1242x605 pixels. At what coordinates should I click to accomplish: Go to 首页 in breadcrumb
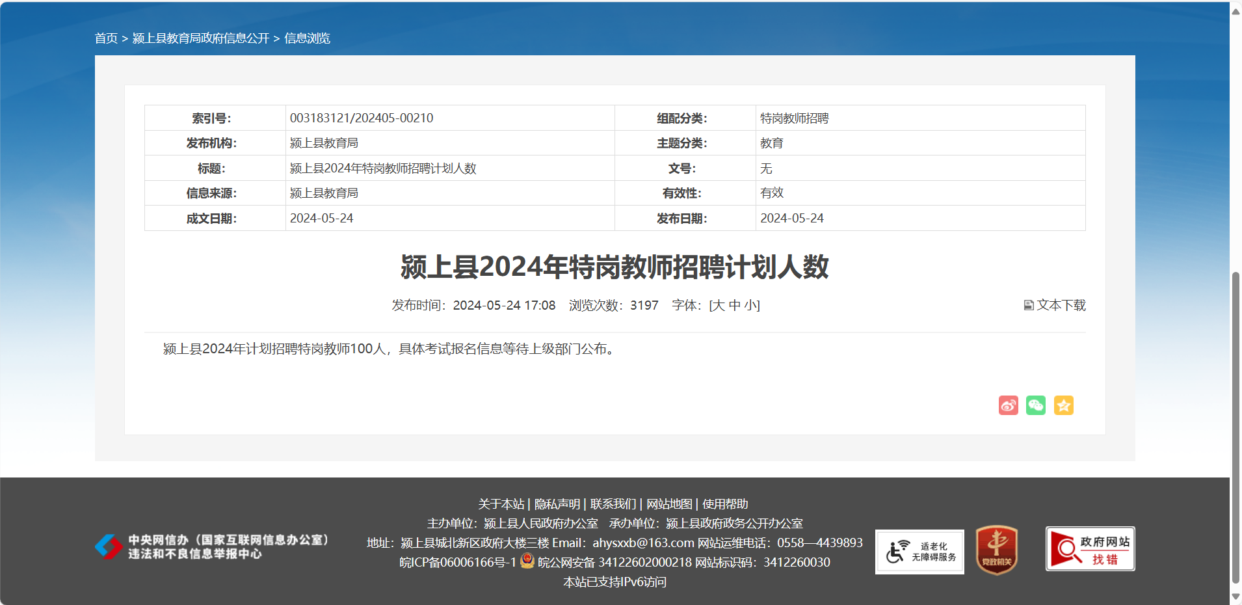[106, 38]
